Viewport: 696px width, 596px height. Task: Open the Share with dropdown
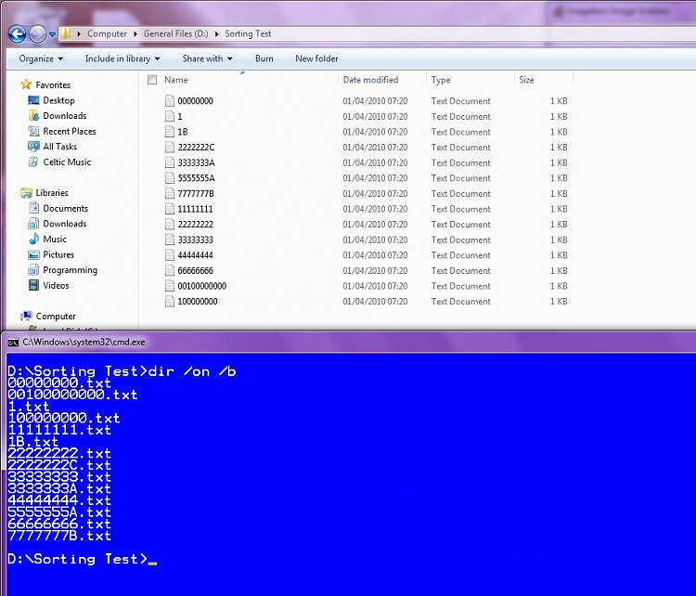pyautogui.click(x=207, y=58)
